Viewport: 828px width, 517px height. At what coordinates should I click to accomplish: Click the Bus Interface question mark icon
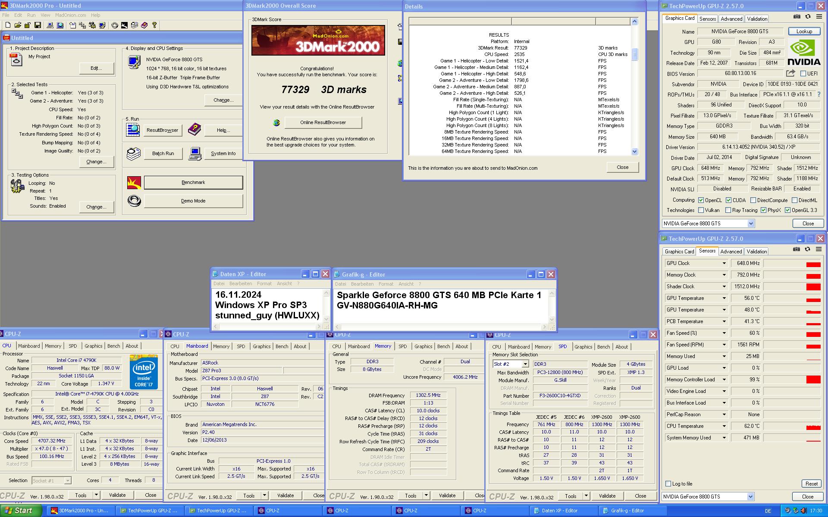(x=819, y=94)
